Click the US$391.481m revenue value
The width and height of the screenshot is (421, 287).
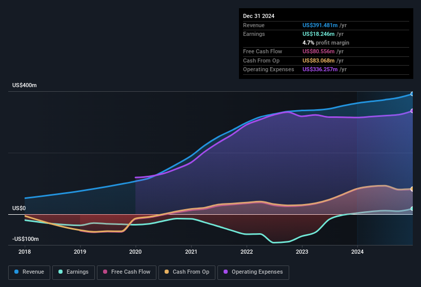tap(320, 25)
